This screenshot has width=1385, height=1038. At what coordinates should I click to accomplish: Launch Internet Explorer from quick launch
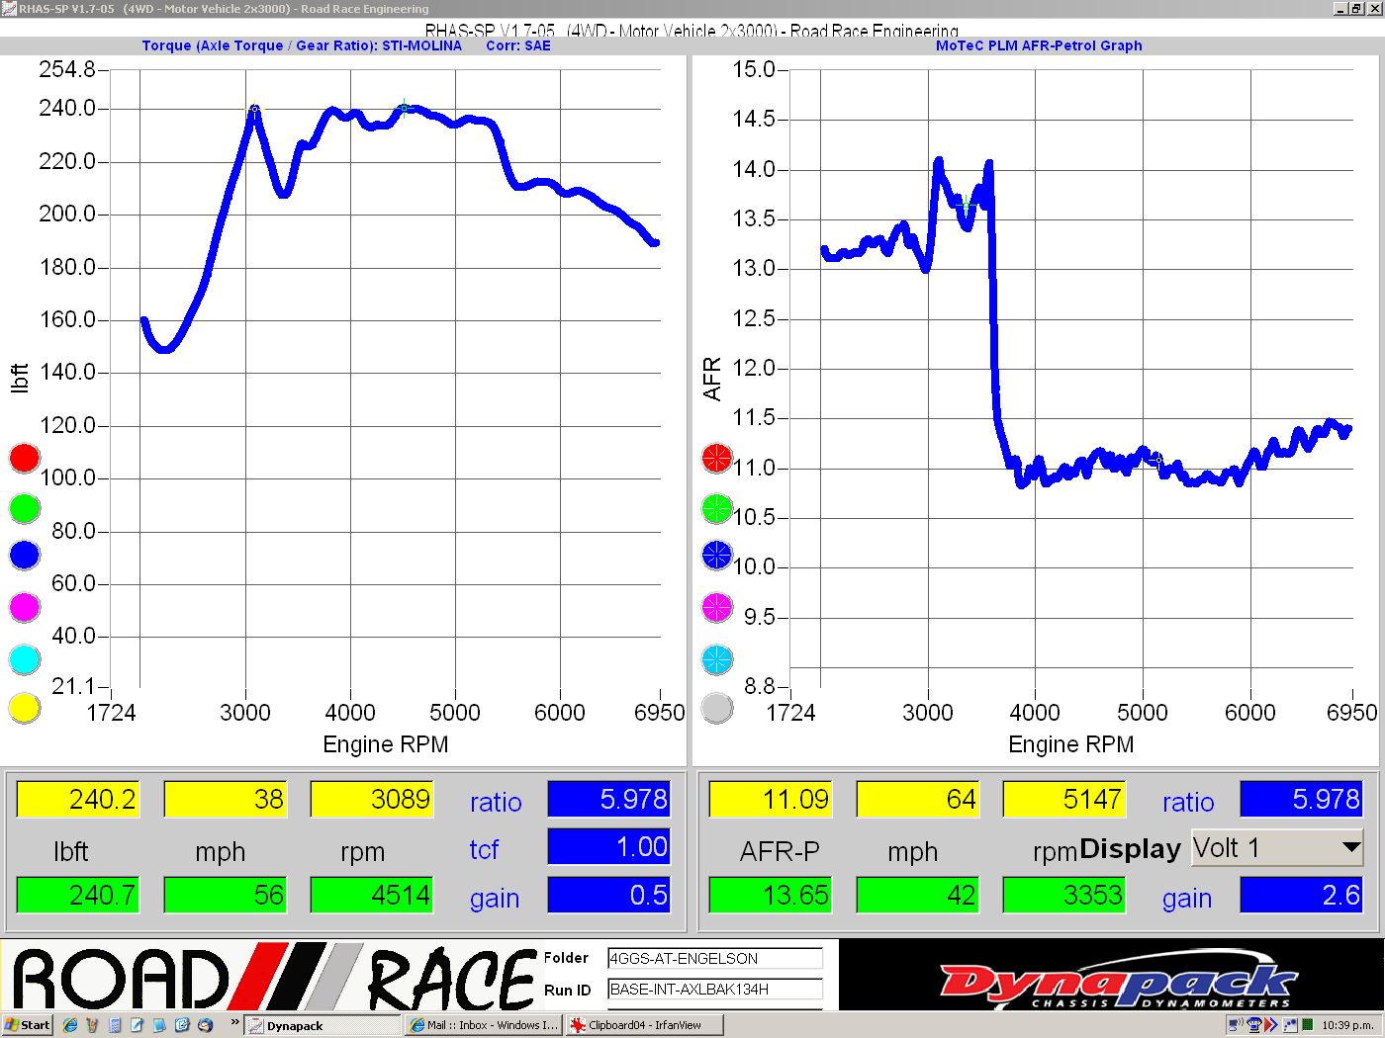click(x=69, y=1025)
